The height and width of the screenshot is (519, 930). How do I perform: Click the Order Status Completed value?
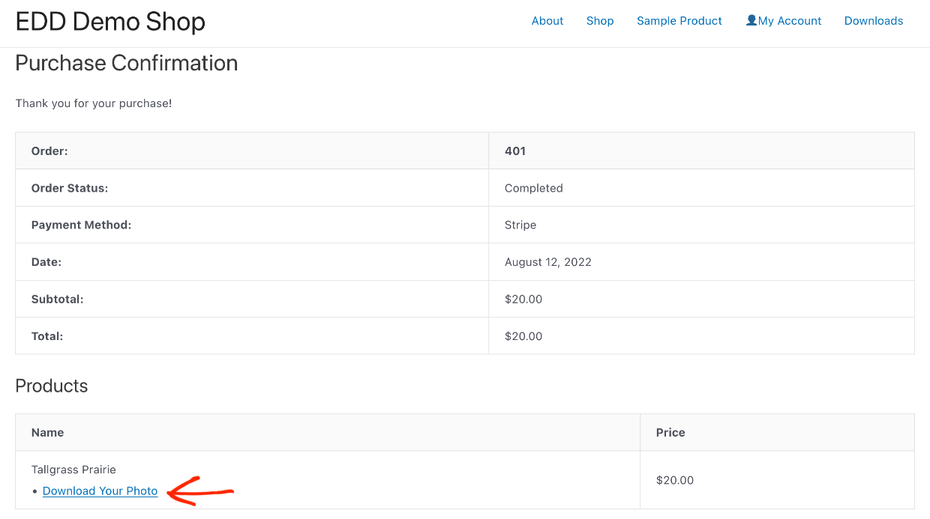click(x=534, y=188)
